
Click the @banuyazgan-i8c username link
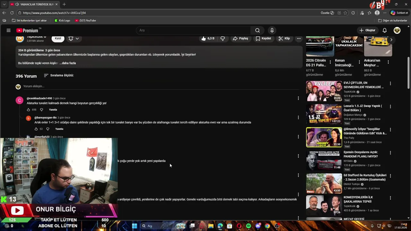click(46, 117)
